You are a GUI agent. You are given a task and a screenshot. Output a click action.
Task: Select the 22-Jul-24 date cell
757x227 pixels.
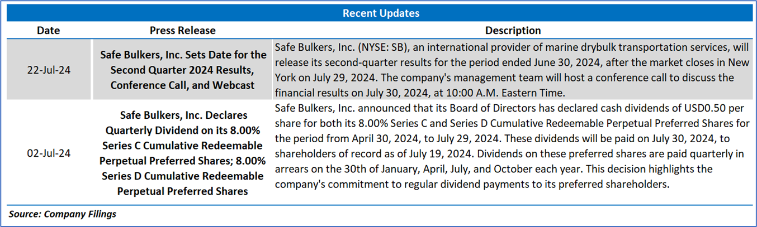pyautogui.click(x=49, y=70)
